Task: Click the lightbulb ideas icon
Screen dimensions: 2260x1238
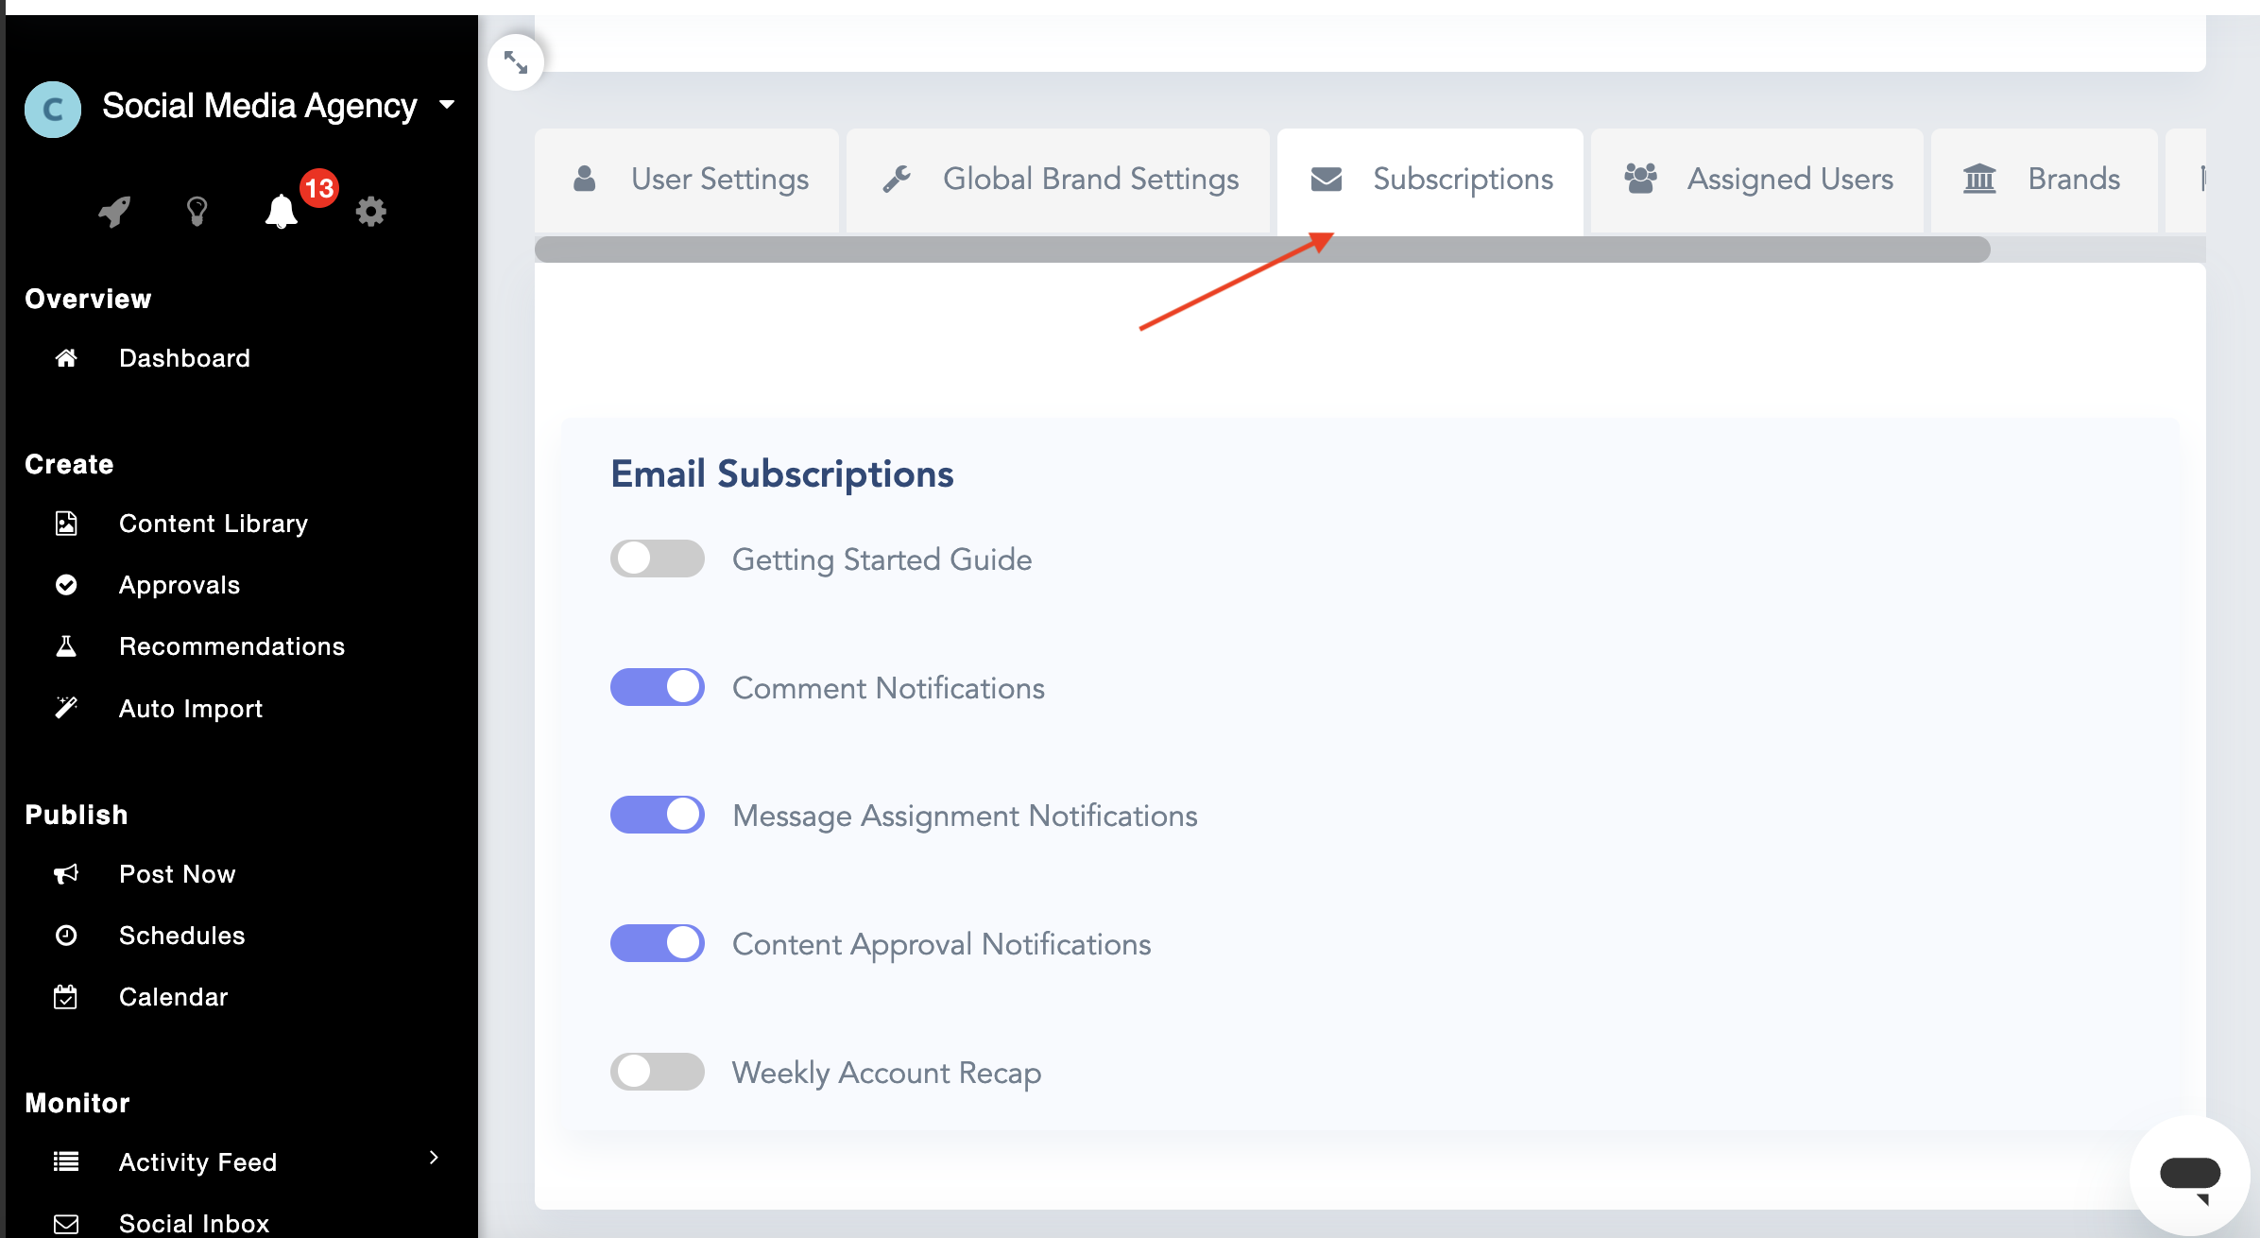Action: 197,211
